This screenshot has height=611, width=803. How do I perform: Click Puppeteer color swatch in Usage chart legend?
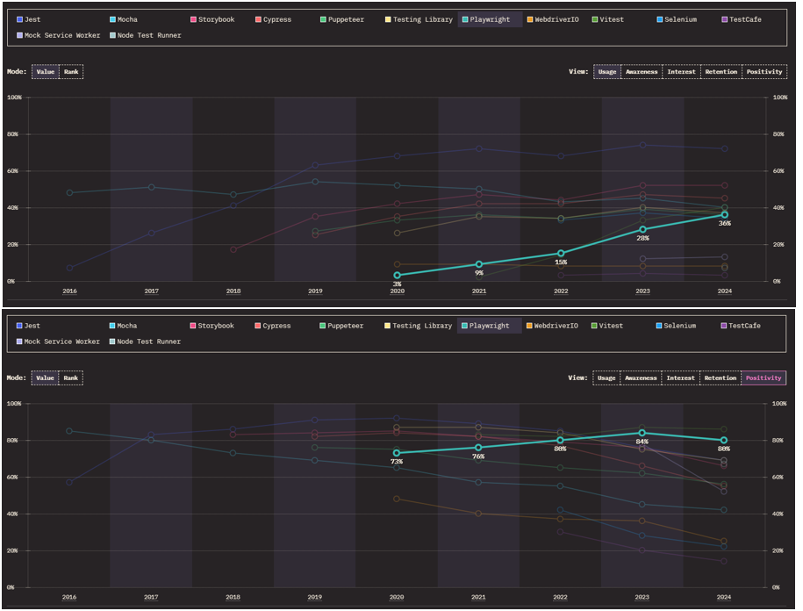coord(323,19)
